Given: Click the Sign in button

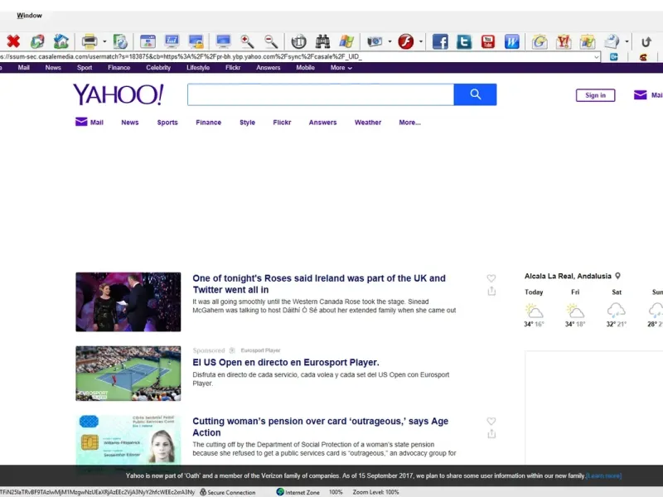Looking at the screenshot, I should pos(595,95).
